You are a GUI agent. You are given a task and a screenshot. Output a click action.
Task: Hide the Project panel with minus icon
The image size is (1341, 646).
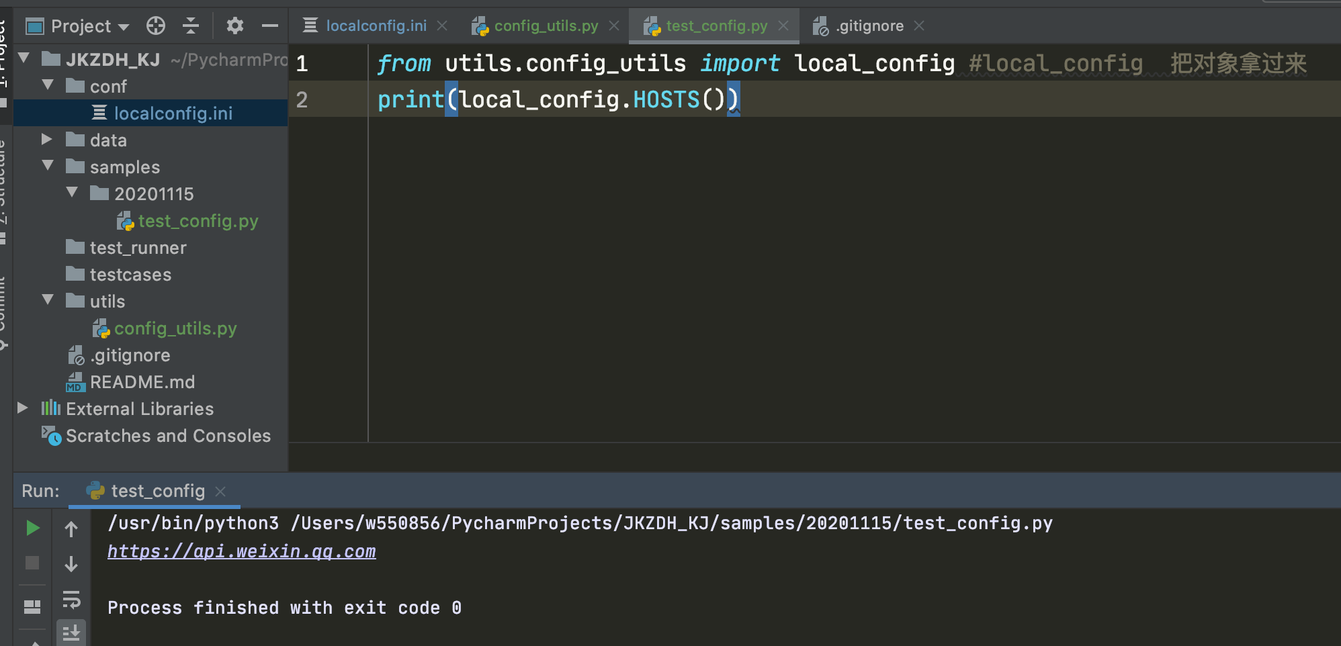pos(270,26)
